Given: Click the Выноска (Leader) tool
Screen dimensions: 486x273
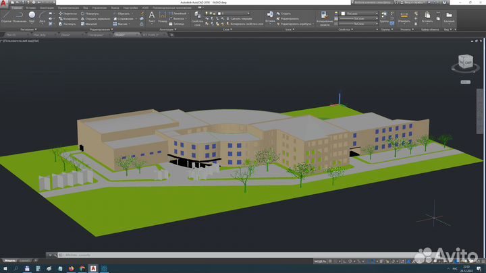Looking at the screenshot, I should pyautogui.click(x=177, y=19).
